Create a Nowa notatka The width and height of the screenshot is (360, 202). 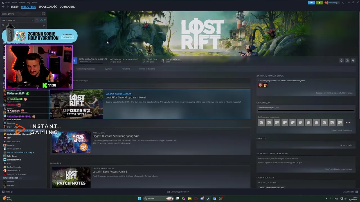pos(346,145)
